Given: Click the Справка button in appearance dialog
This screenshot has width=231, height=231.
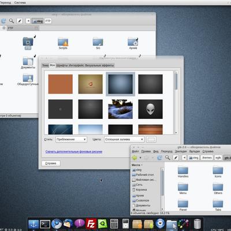Looking at the screenshot, I should 51,163.
